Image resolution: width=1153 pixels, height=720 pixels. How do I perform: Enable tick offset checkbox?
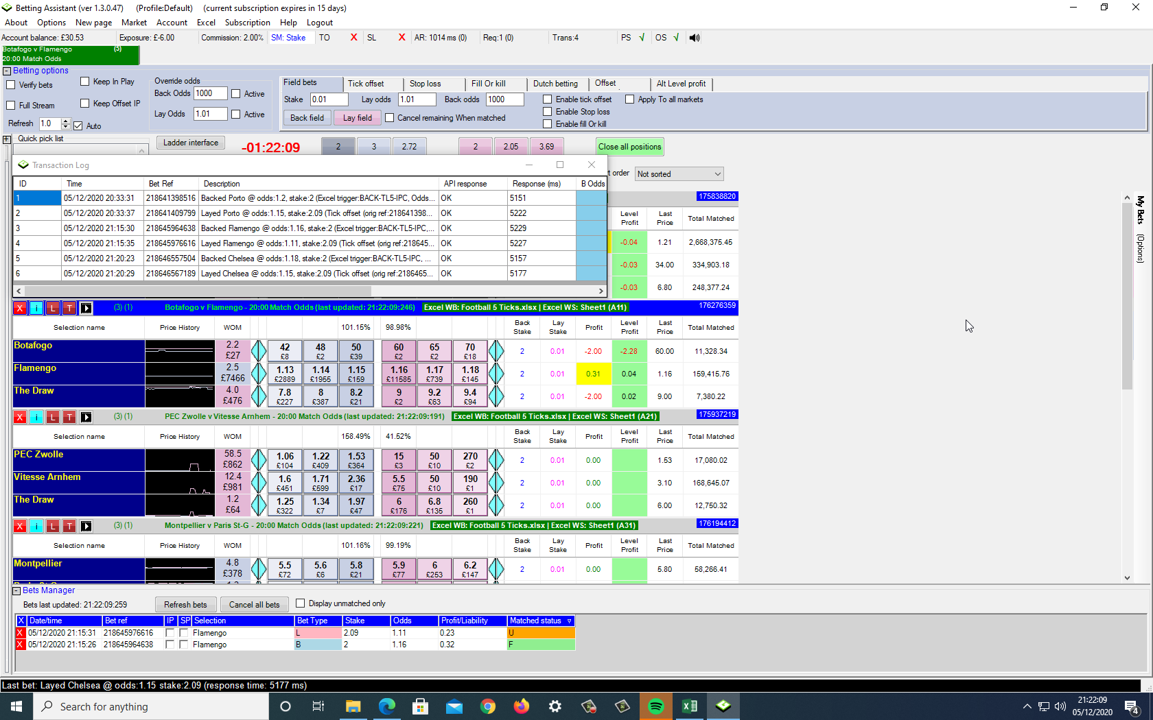[547, 99]
